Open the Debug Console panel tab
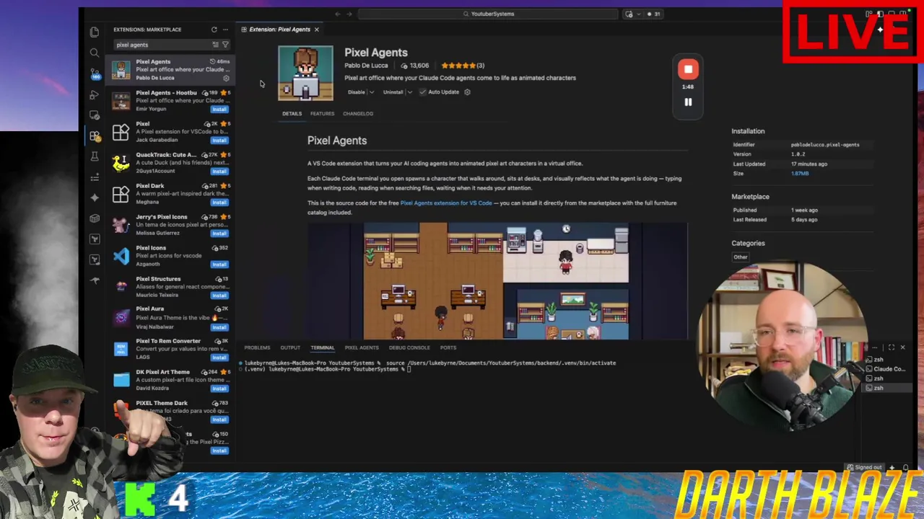This screenshot has height=519, width=924. tap(409, 347)
